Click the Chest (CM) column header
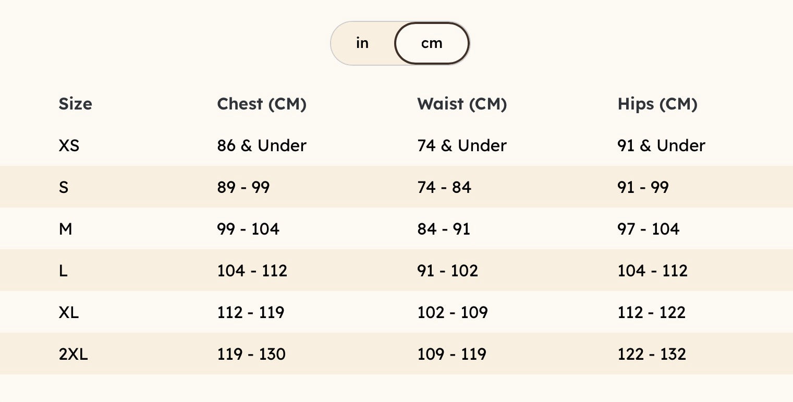This screenshot has width=793, height=402. (262, 104)
